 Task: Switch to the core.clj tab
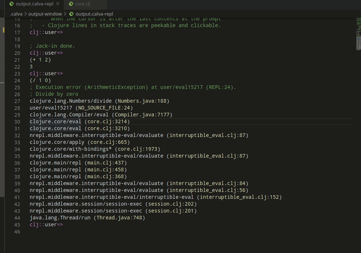click(83, 4)
